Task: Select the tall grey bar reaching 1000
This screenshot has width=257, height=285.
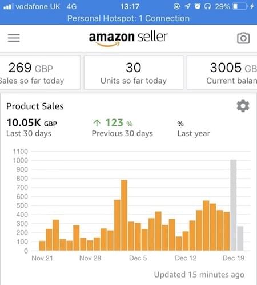Action: click(234, 205)
